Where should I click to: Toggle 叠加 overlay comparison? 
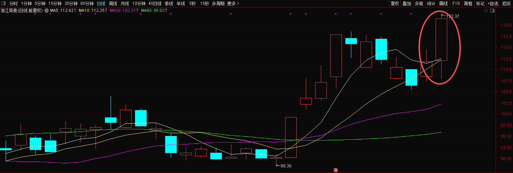coord(407,3)
